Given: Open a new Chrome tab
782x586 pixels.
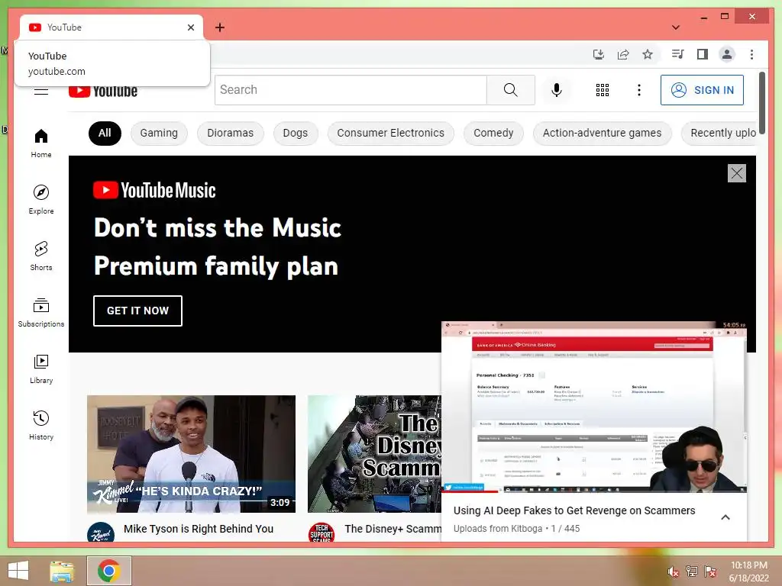Looking at the screenshot, I should [219, 27].
